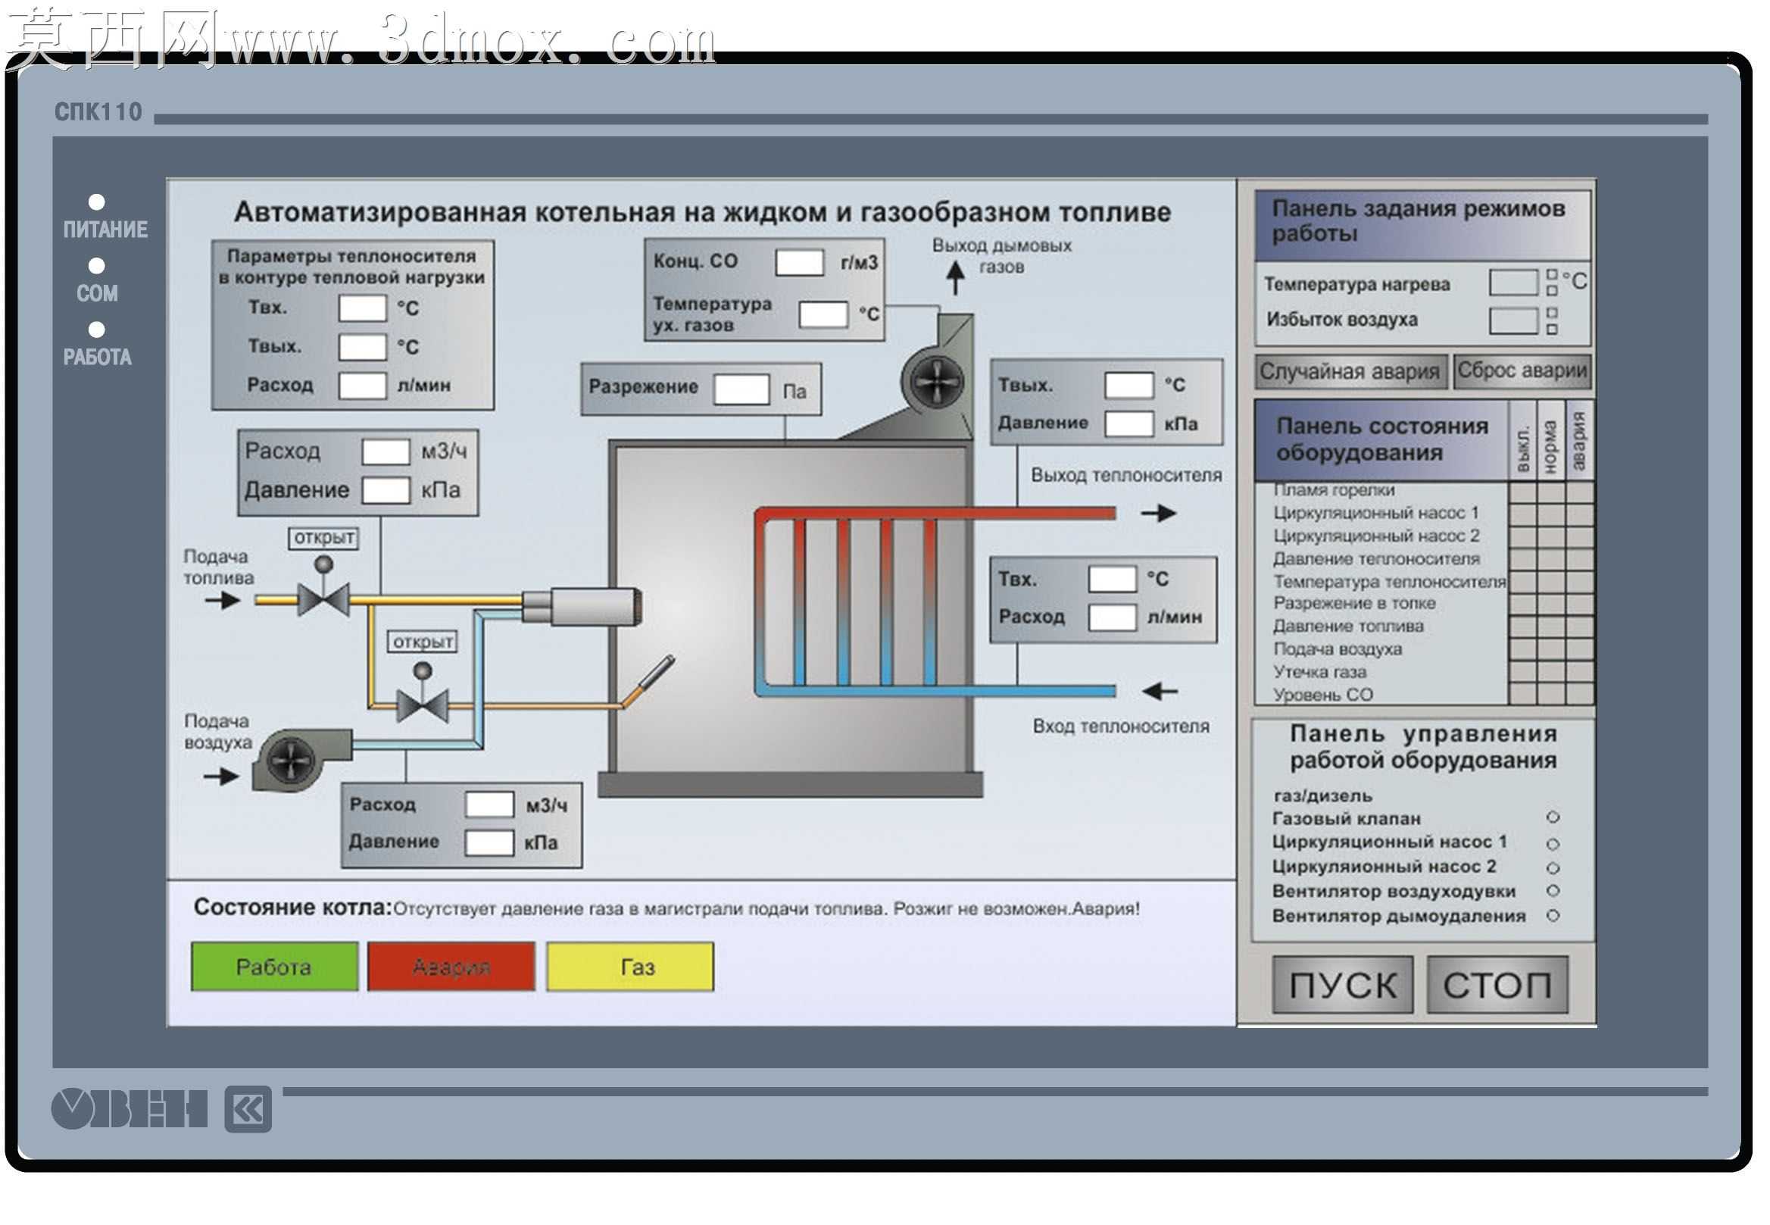
Task: Click the air Расход м3/ч field near blower
Action: pyautogui.click(x=489, y=805)
